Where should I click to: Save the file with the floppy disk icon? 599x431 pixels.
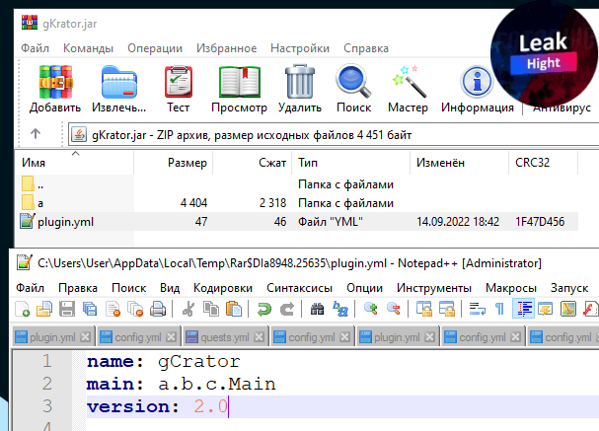tap(67, 309)
